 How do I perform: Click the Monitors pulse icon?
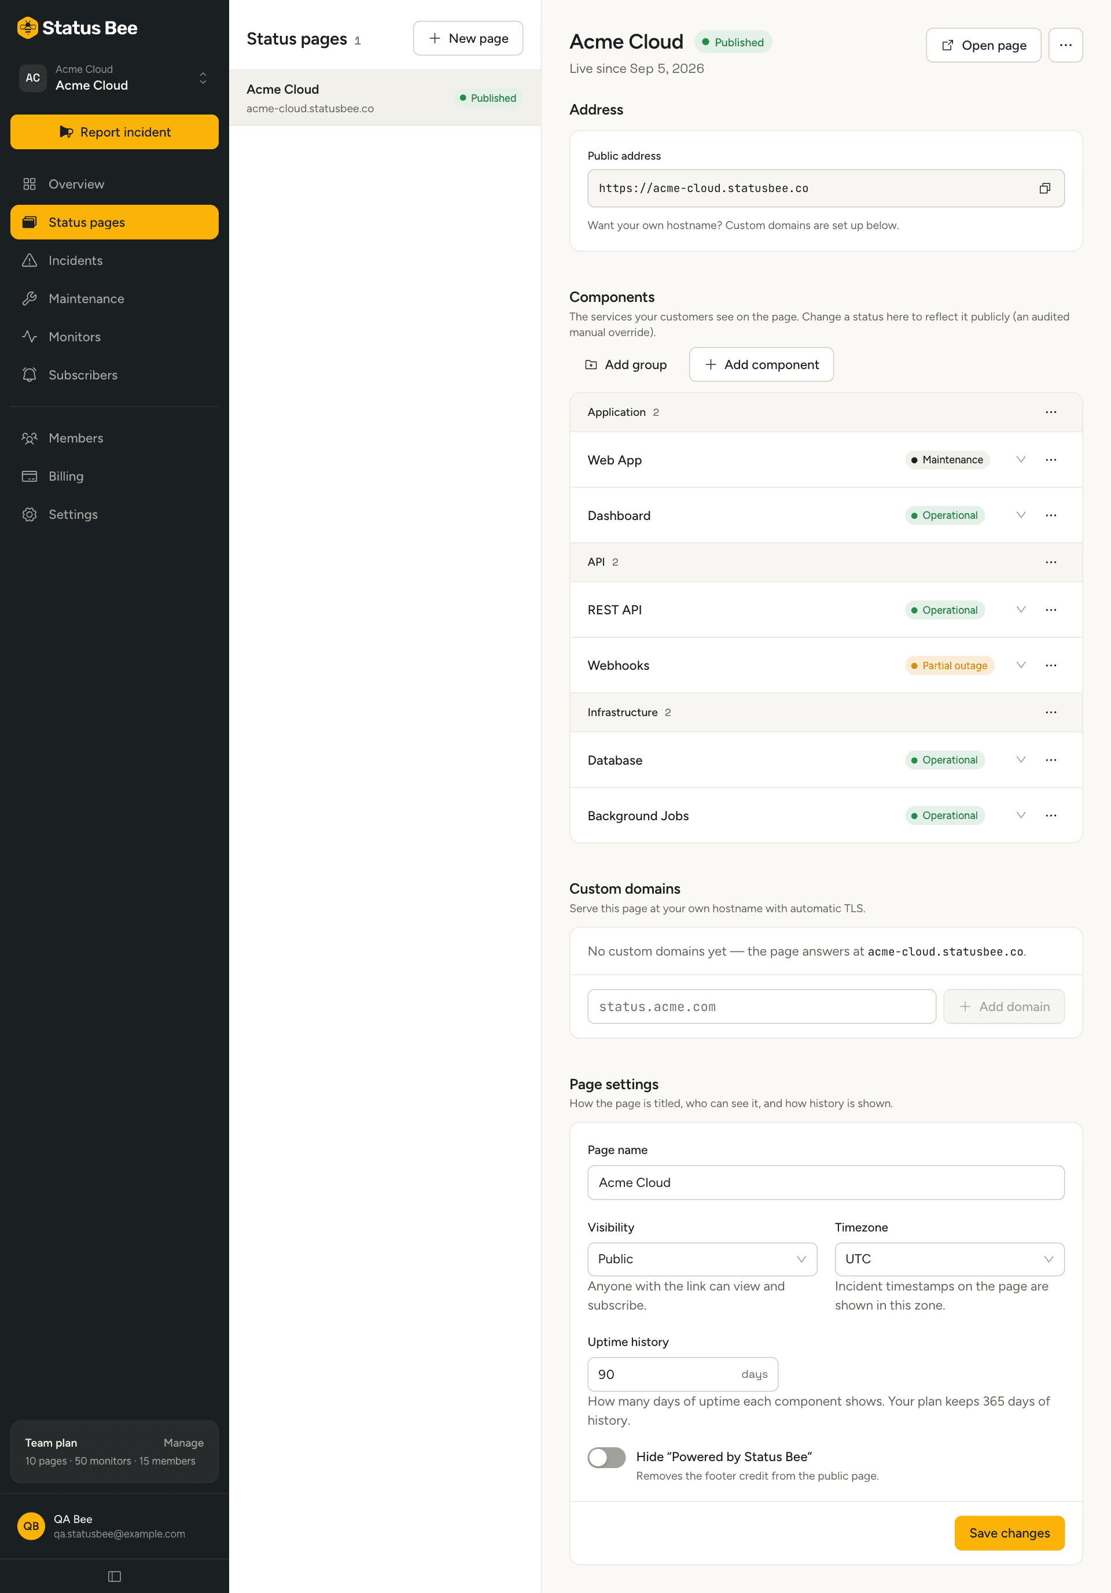29,337
